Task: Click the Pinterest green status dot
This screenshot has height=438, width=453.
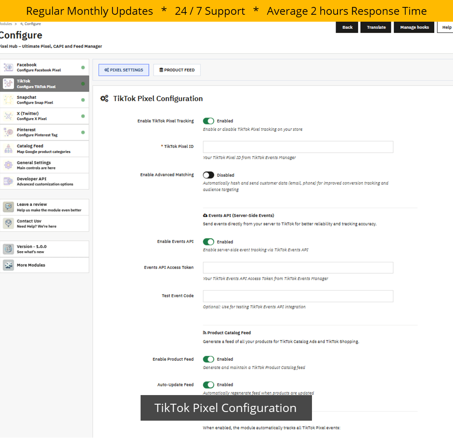Action: pyautogui.click(x=83, y=132)
